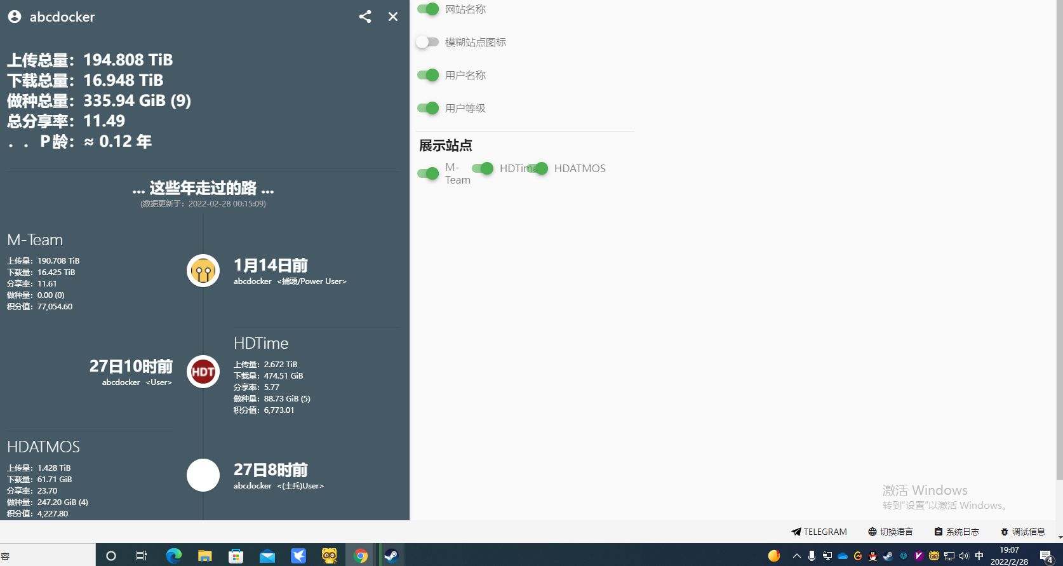This screenshot has width=1063, height=566.
Task: Toggle the 用户等级 switch
Action: pos(428,108)
